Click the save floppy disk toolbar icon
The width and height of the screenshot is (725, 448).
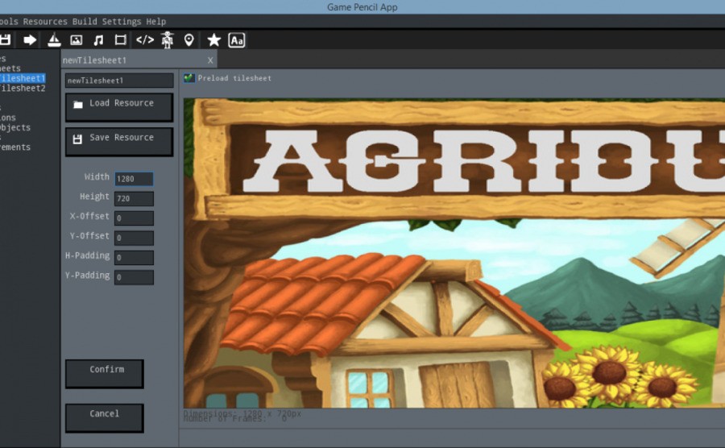pos(5,40)
